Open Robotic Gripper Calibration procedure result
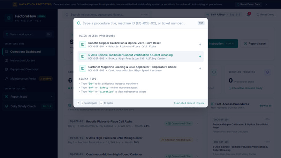This screenshot has width=281, height=158. click(x=140, y=45)
